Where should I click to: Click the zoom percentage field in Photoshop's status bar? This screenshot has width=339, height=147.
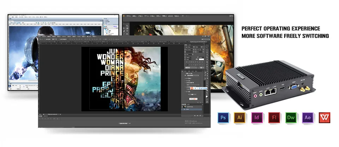tap(40, 114)
